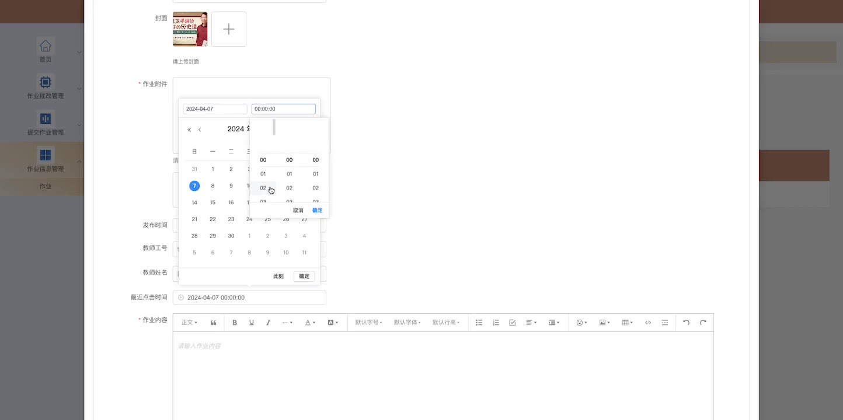Pick day 14 in the calendar
The width and height of the screenshot is (843, 420).
[194, 202]
